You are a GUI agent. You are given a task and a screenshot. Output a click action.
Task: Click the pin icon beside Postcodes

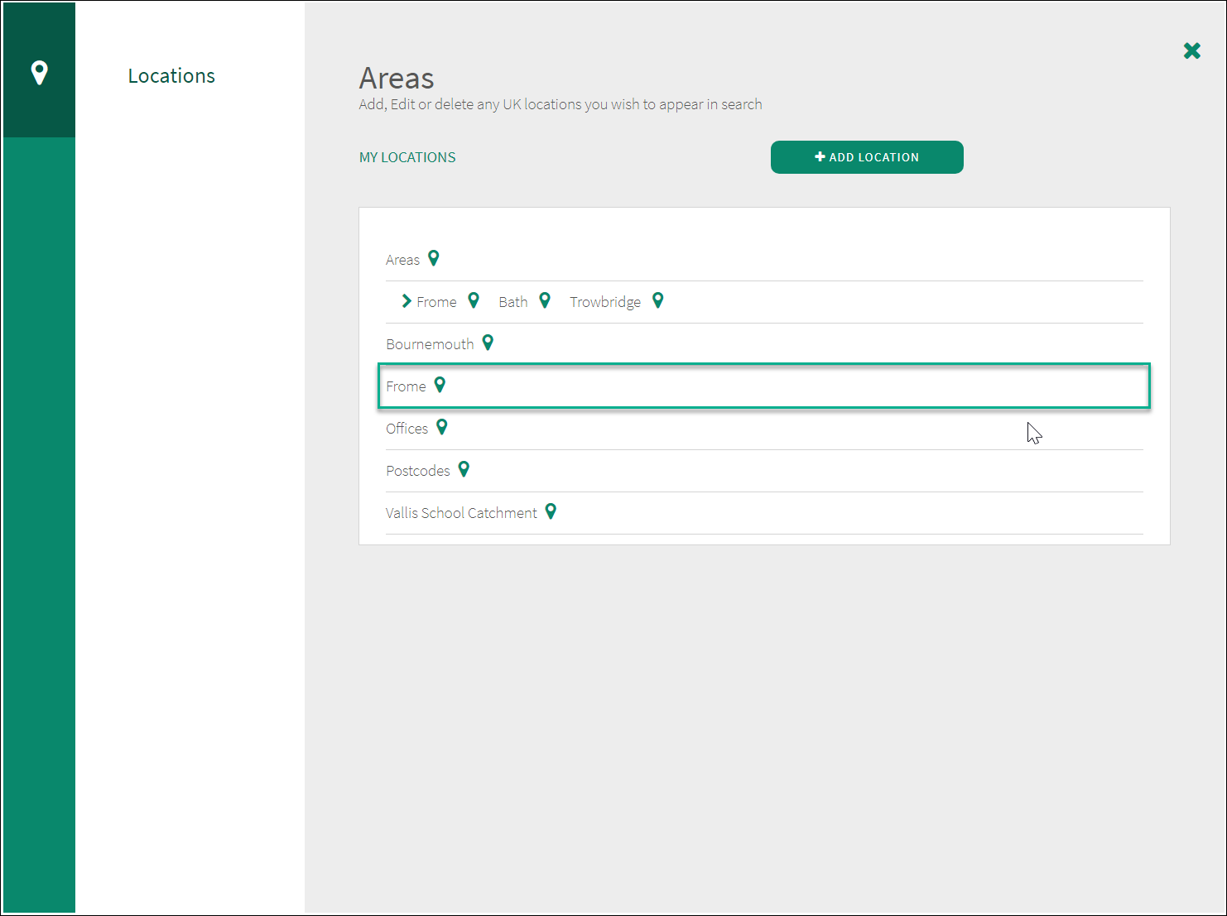(464, 469)
